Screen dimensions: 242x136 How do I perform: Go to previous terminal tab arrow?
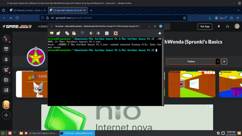pos(91,33)
